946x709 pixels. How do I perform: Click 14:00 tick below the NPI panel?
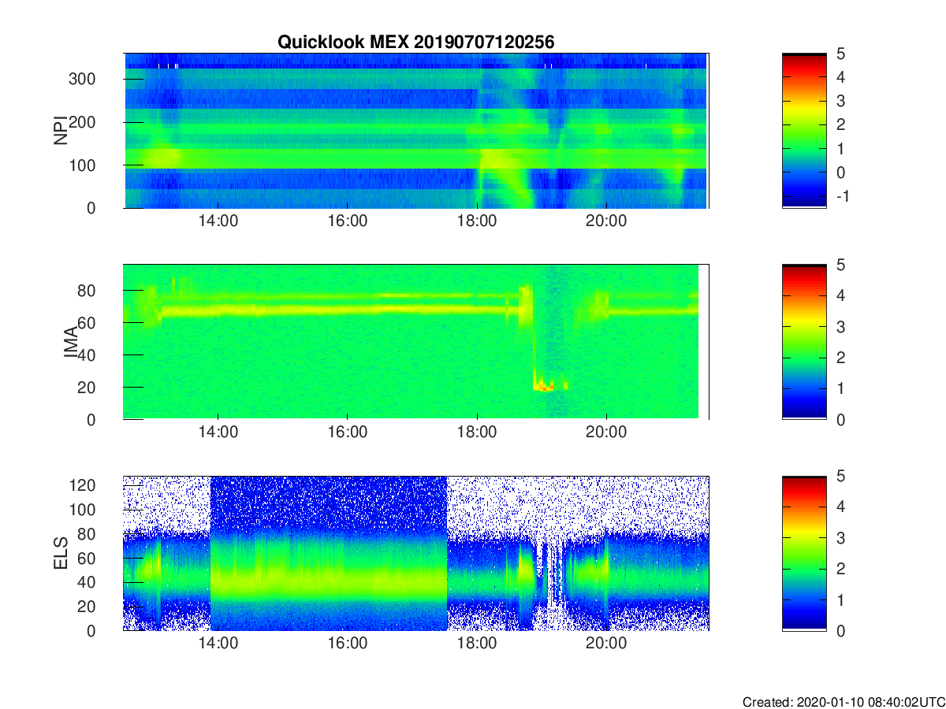coord(218,221)
